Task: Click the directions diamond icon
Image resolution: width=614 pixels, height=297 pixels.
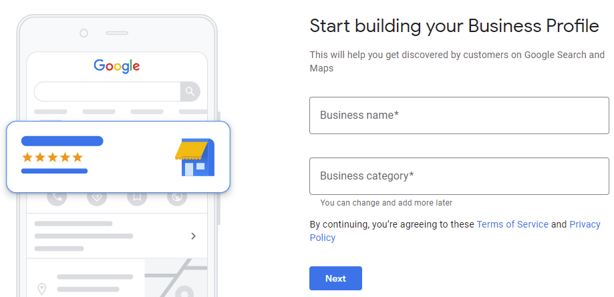Action: [x=97, y=197]
